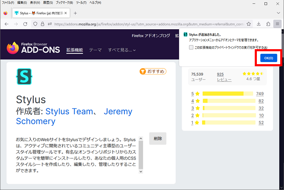Open a new tab with plus icon
This screenshot has height=190, width=284.
click(x=75, y=13)
